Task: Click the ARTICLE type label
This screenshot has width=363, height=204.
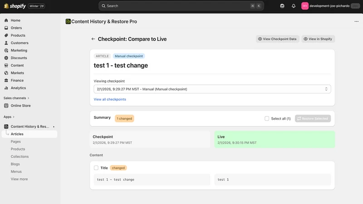Action: pyautogui.click(x=102, y=56)
